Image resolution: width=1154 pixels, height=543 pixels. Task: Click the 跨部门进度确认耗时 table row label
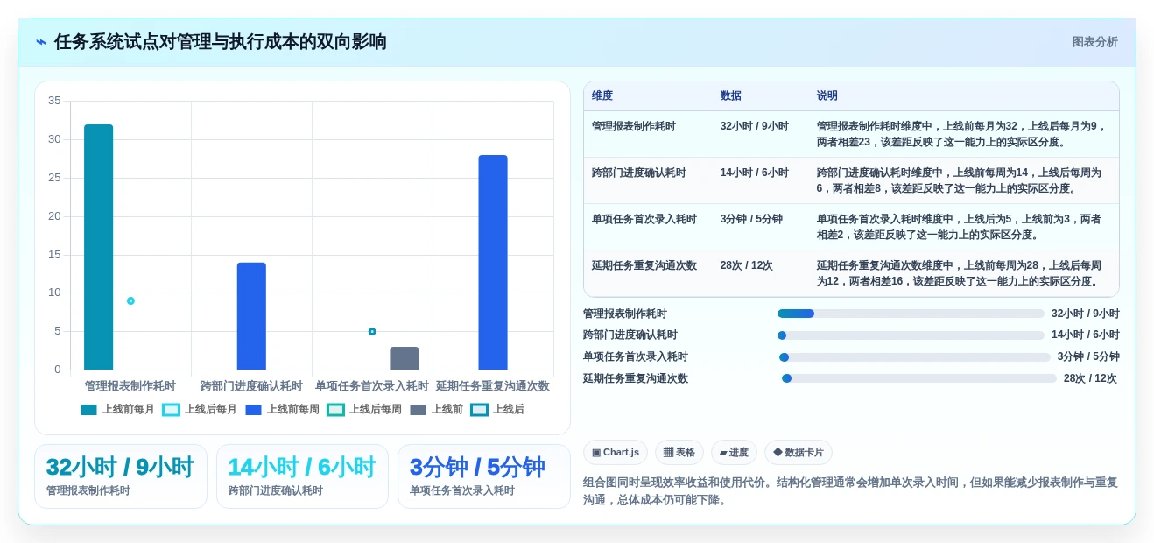(639, 173)
